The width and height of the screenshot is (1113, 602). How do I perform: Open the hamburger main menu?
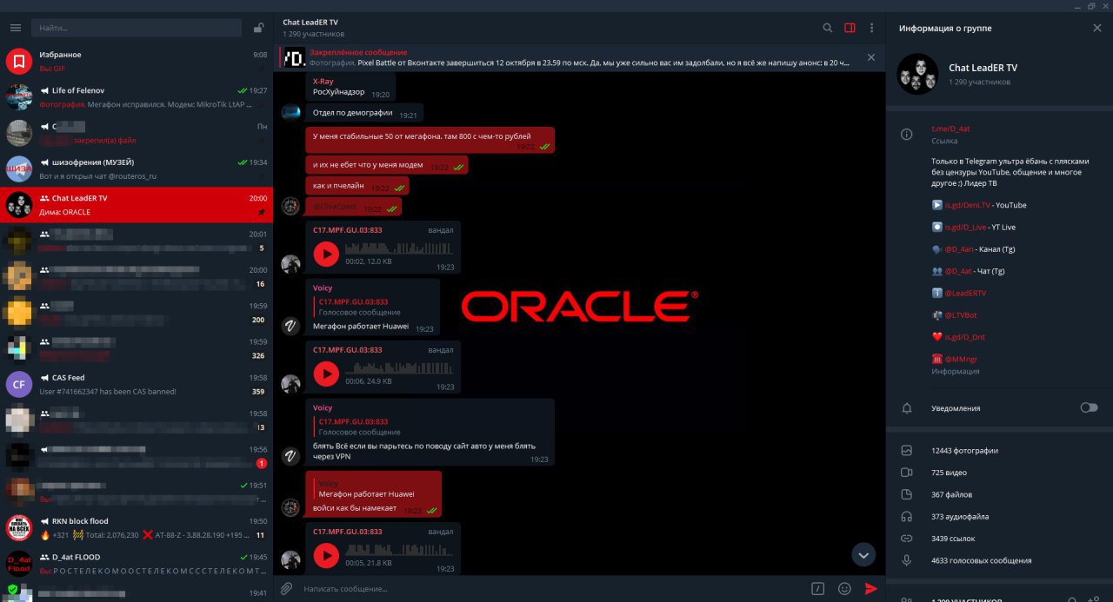pos(16,28)
